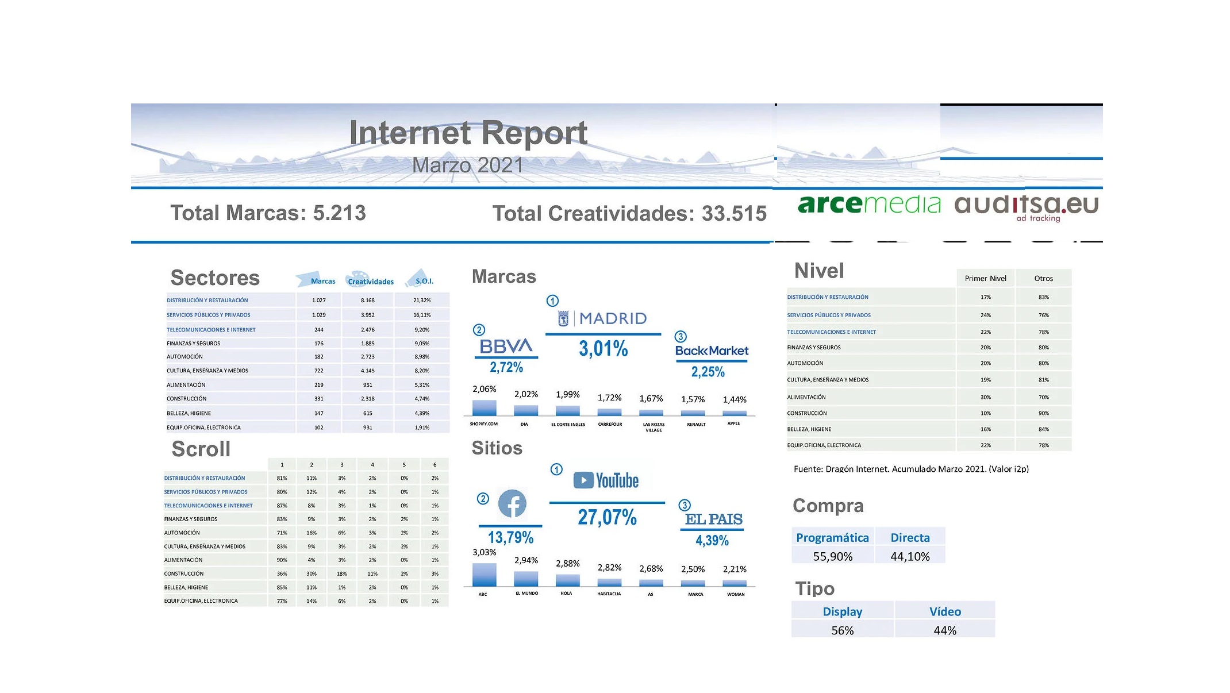Select SERVICIOS PÚBLICOS Y PRIVADOS in Nivel table
This screenshot has height=693, width=1230.
click(x=829, y=315)
